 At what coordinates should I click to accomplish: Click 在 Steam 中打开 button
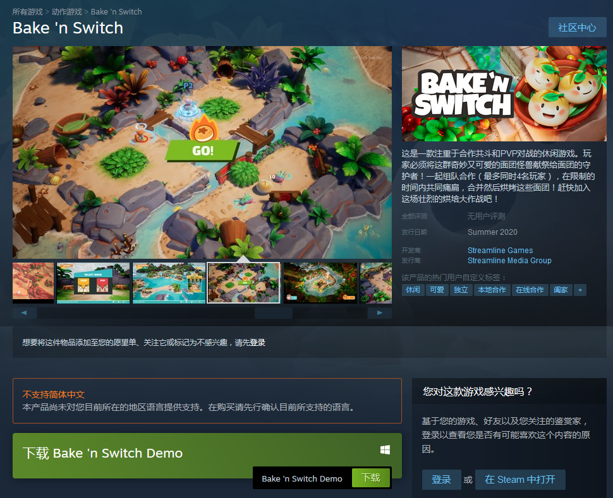pos(519,480)
